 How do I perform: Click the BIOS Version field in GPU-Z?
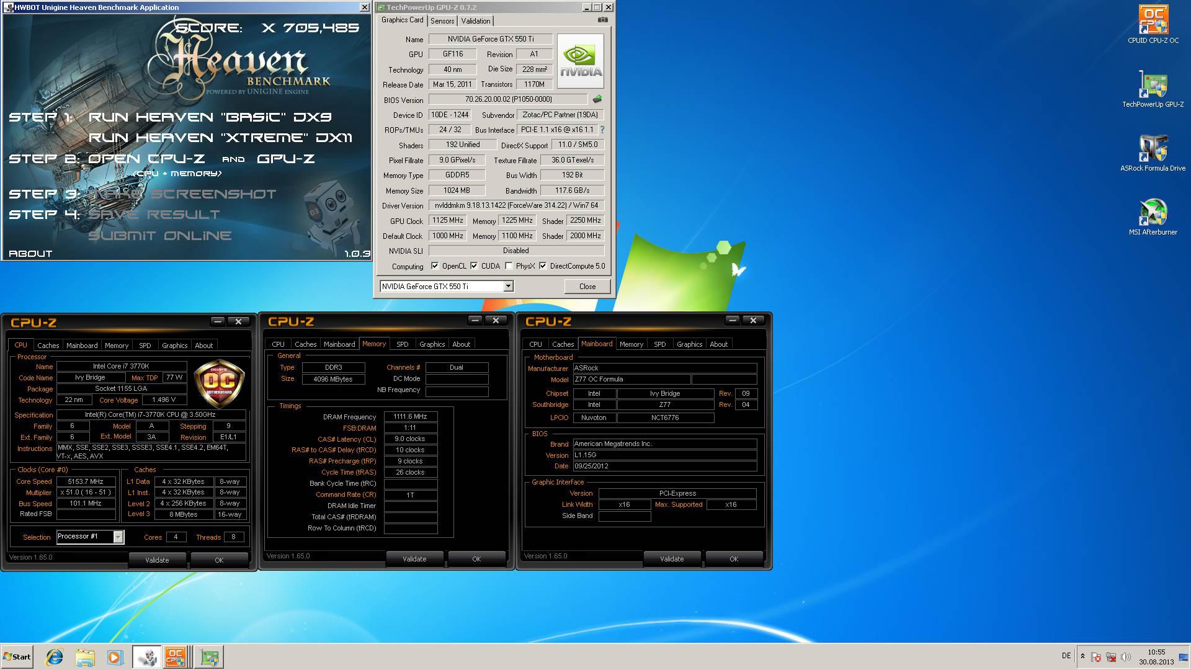pyautogui.click(x=508, y=99)
